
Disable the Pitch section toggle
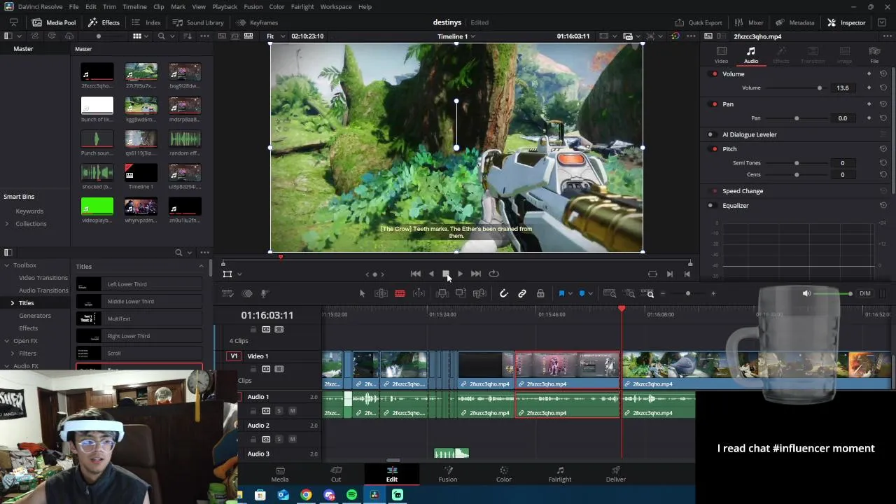[x=714, y=149]
